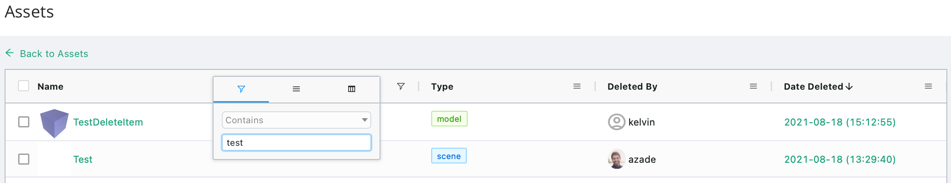Screen dimensions: 951x183
Task: Switch to the general menu tab in the popup
Action: (297, 89)
